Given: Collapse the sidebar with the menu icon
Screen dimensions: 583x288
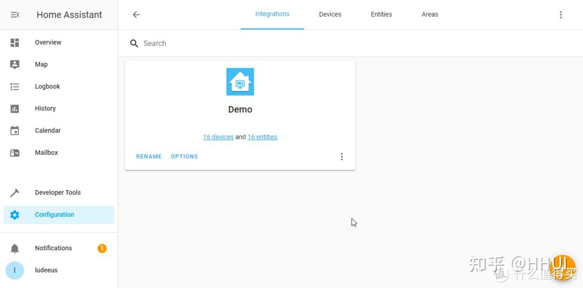Looking at the screenshot, I should coord(15,15).
